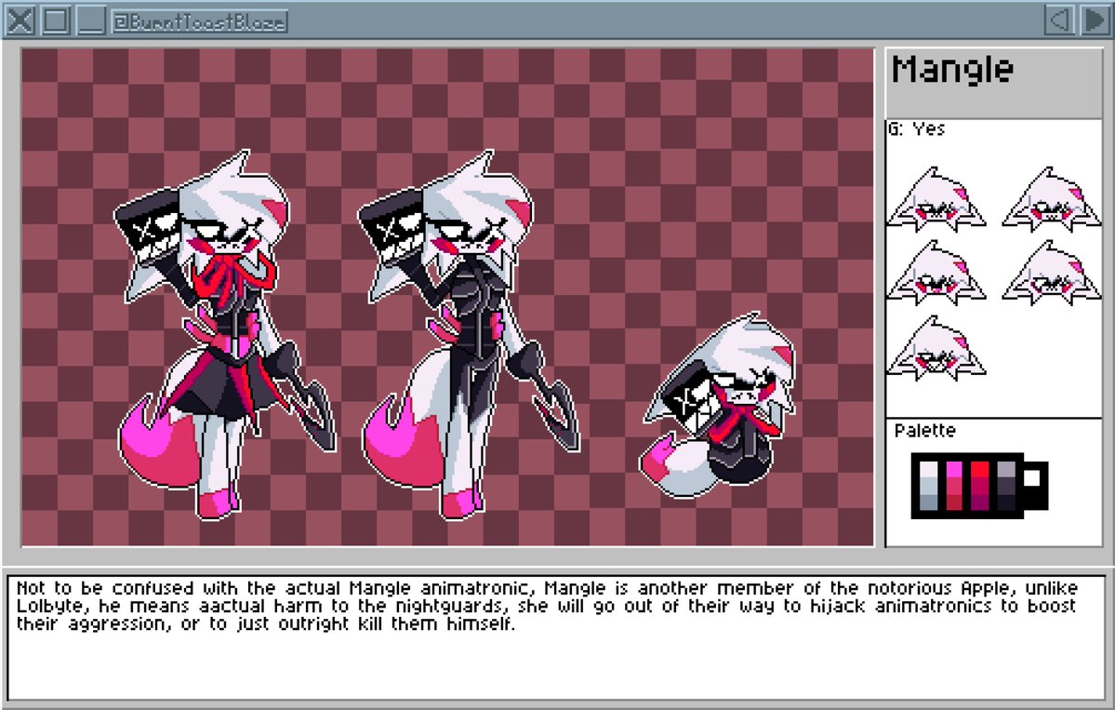
Task: Click the @BurntToastBlaze title label
Action: pos(200,22)
